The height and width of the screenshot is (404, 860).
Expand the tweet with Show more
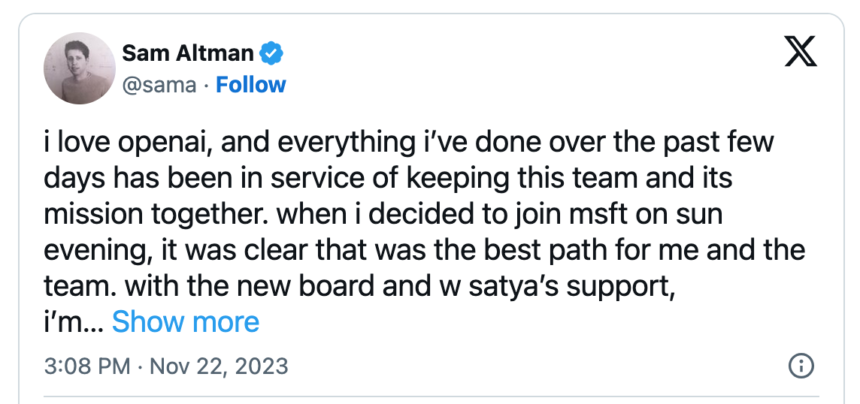coord(186,322)
